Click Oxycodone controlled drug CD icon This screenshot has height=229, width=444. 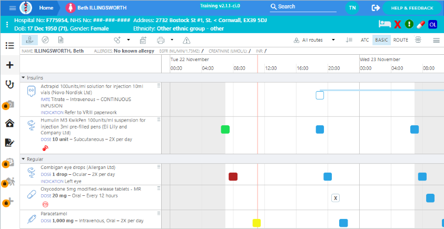[x=45, y=204]
